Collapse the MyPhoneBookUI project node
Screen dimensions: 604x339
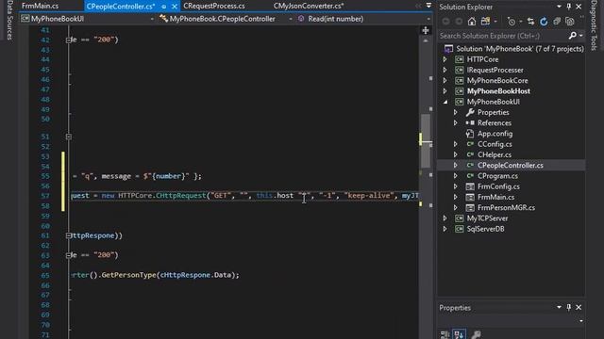(x=445, y=102)
